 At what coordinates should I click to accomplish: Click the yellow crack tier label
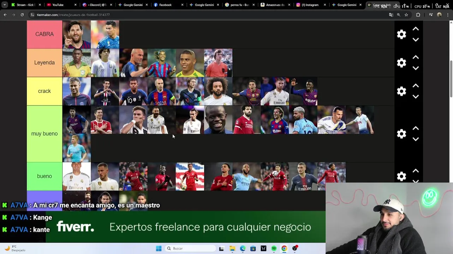(x=44, y=91)
